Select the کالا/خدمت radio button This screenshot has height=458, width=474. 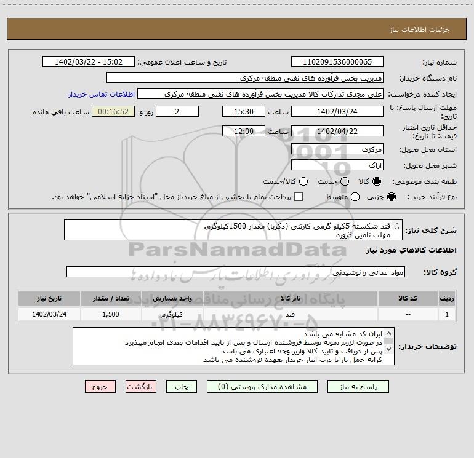click(x=303, y=181)
